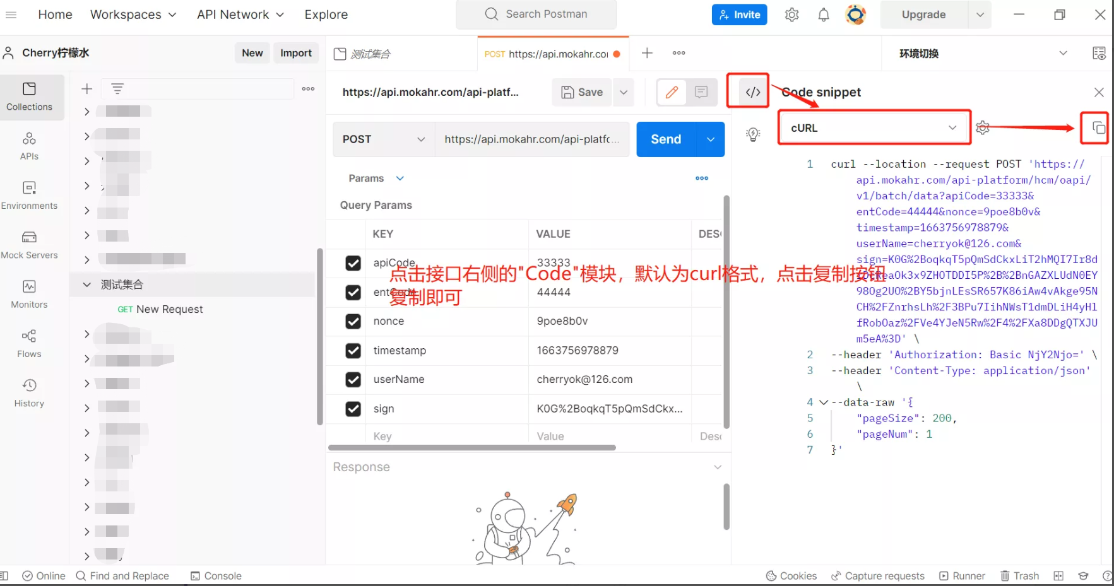The width and height of the screenshot is (1114, 586).
Task: Open the 环境切换 environment dropdown
Action: (x=984, y=53)
